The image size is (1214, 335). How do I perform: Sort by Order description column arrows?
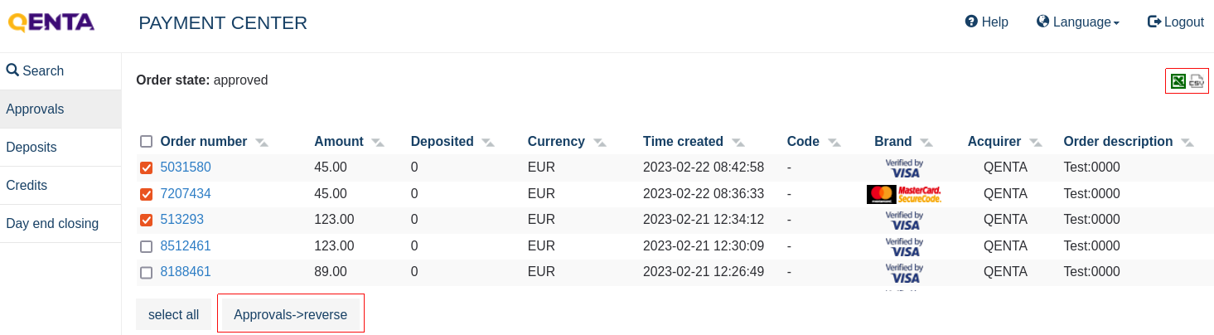pos(1187,143)
